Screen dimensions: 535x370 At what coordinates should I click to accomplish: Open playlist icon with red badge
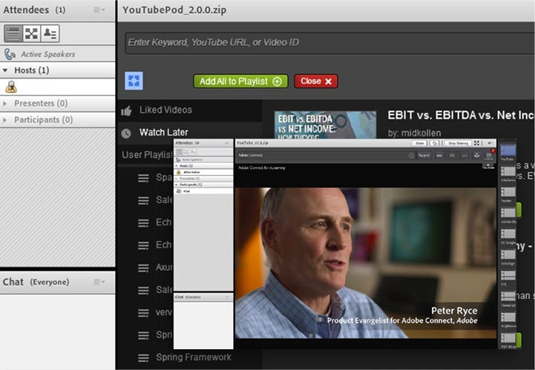[489, 155]
